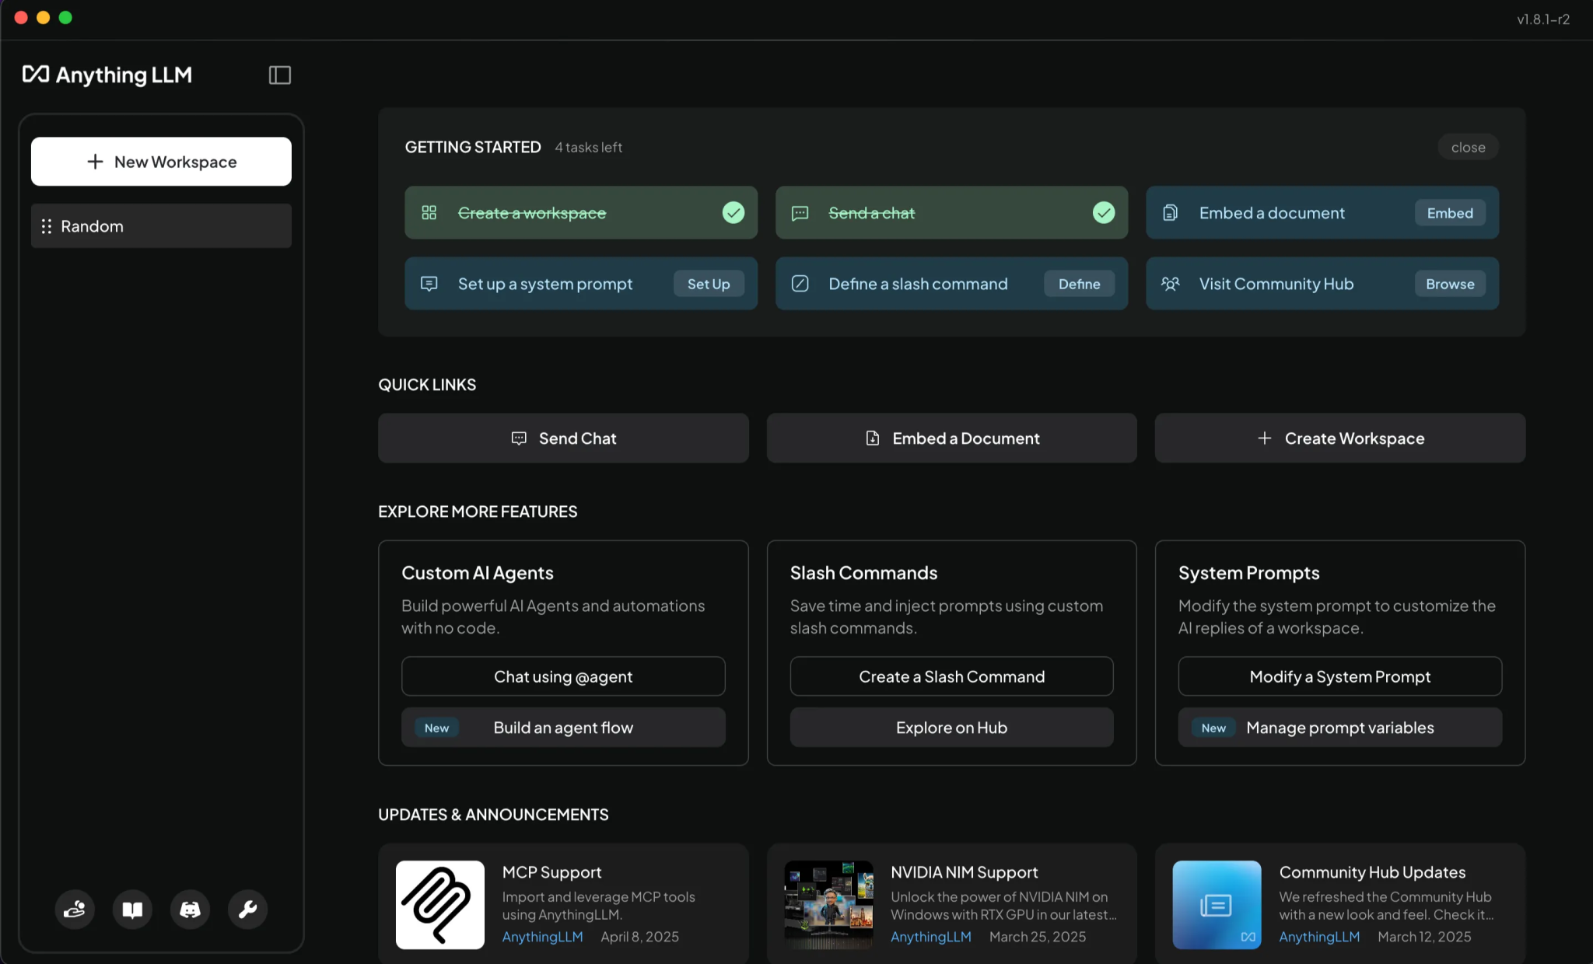This screenshot has width=1593, height=964.
Task: Open Create a Slash Command
Action: click(x=951, y=676)
